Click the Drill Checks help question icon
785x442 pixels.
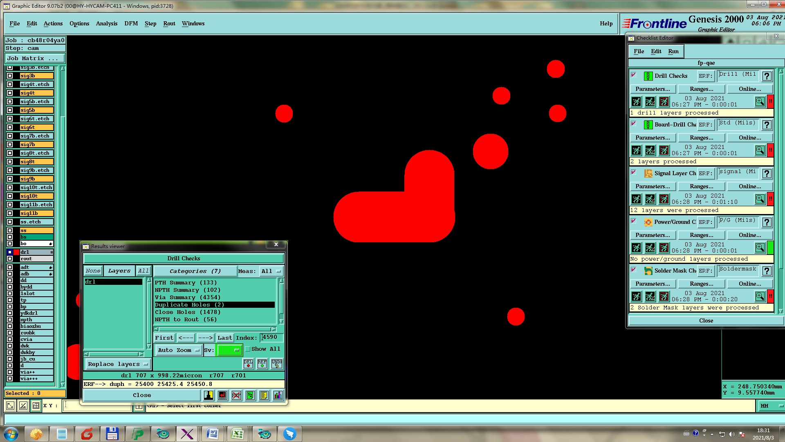767,76
